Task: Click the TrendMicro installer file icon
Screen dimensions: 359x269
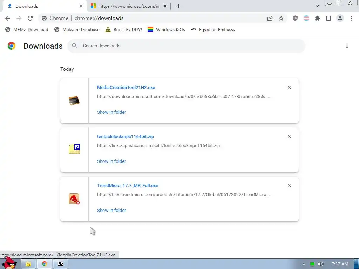Action: coord(74,199)
